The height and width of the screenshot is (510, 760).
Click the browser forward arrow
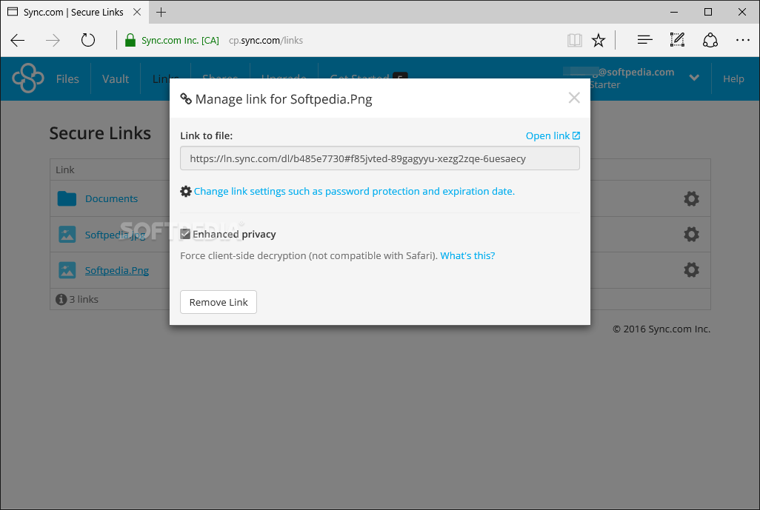[x=53, y=40]
